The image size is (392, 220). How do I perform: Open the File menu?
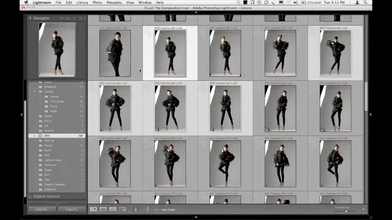[59, 2]
